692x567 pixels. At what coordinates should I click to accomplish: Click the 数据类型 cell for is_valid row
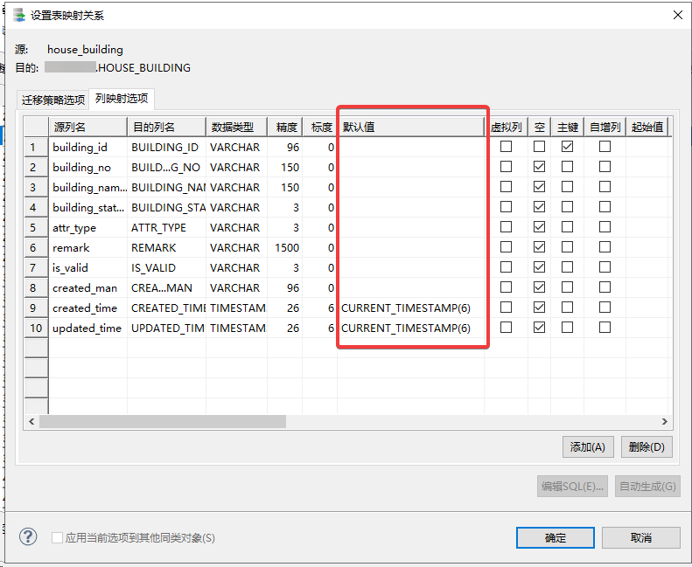pyautogui.click(x=235, y=267)
